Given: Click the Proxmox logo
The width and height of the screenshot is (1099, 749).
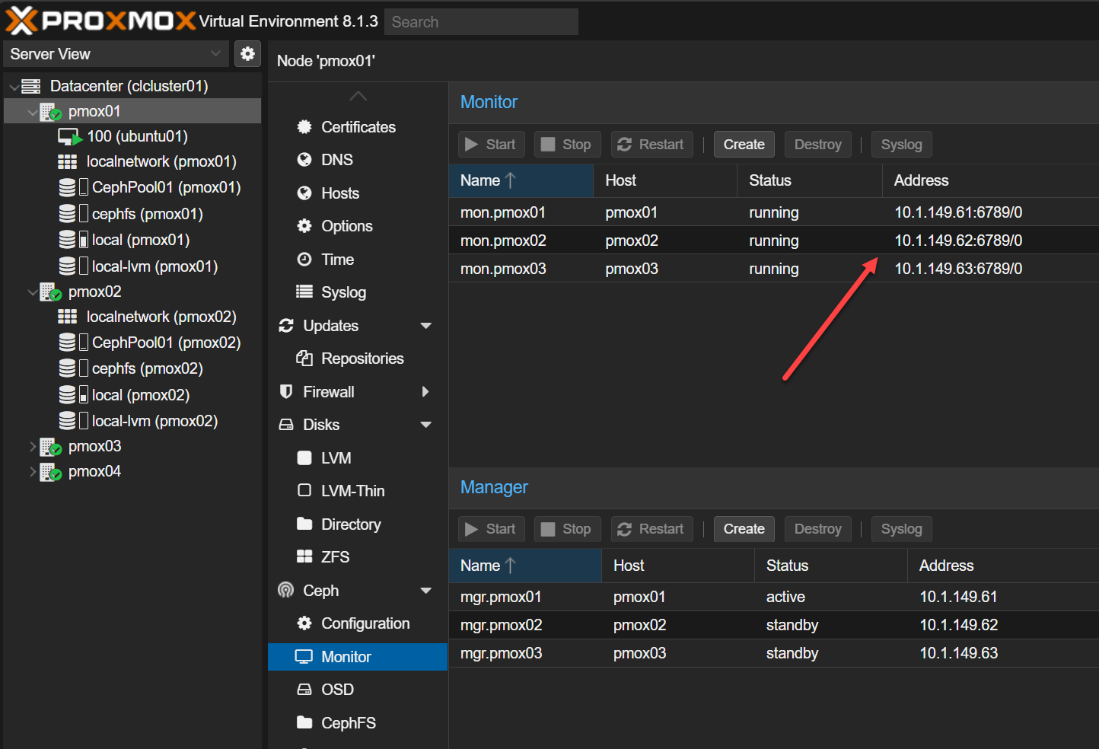Looking at the screenshot, I should [x=99, y=21].
